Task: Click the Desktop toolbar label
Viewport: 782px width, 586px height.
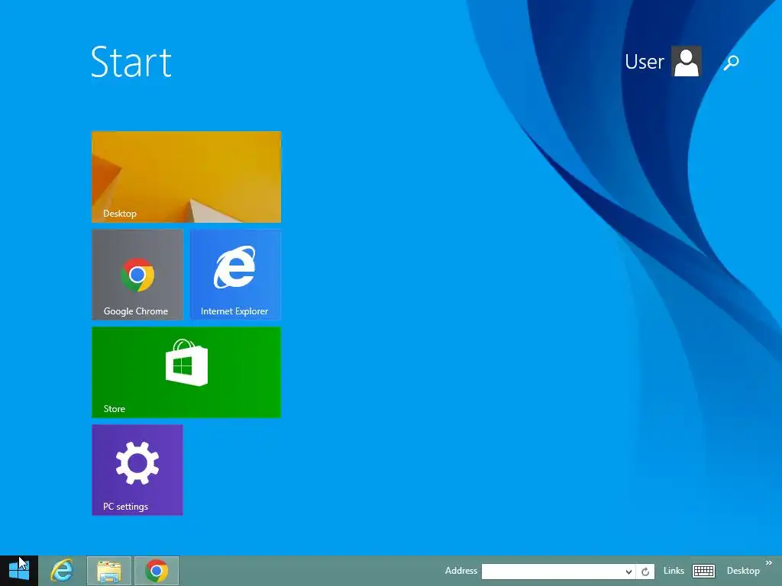Action: click(743, 571)
